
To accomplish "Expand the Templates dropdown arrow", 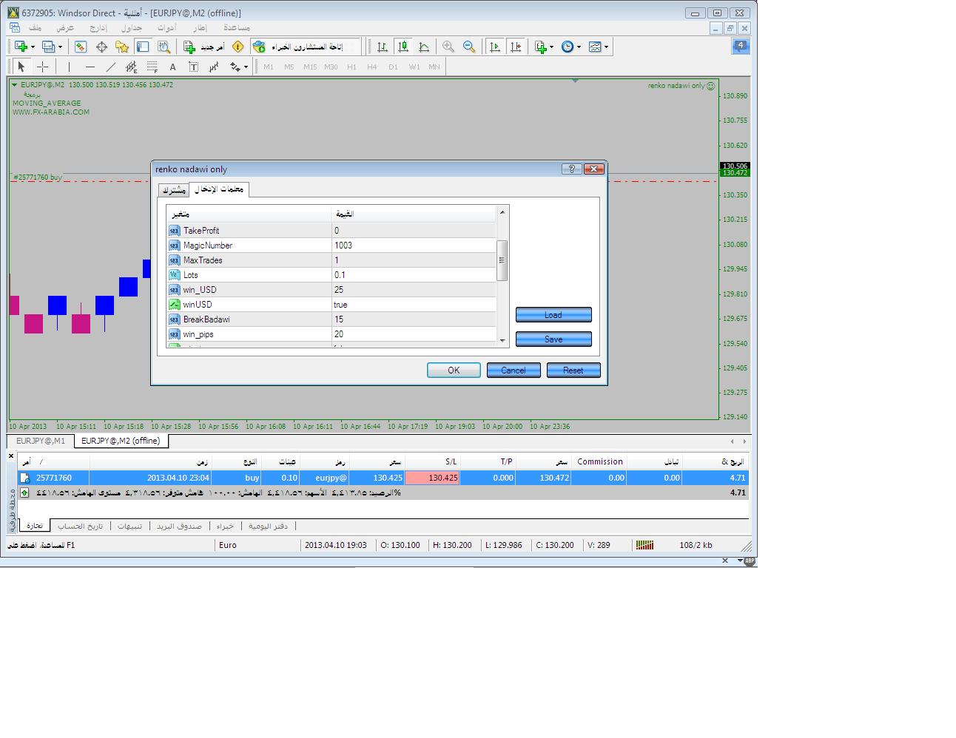I will click(606, 47).
